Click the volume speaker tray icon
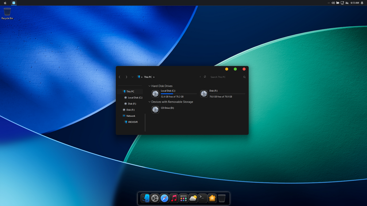Viewport: 367px width, 206px height. coord(333,3)
